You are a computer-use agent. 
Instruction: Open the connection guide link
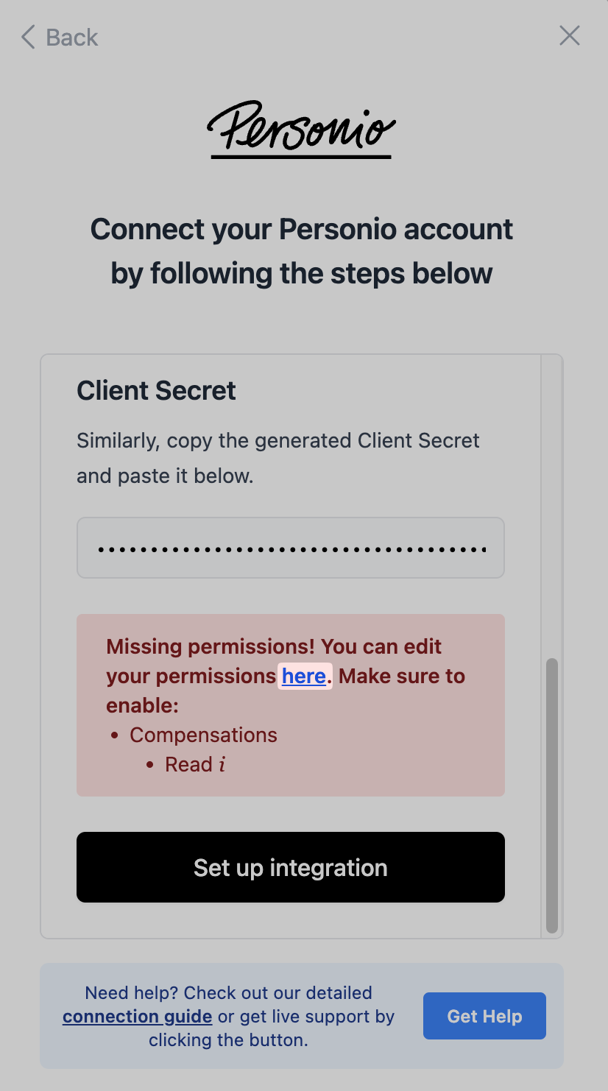point(138,1017)
